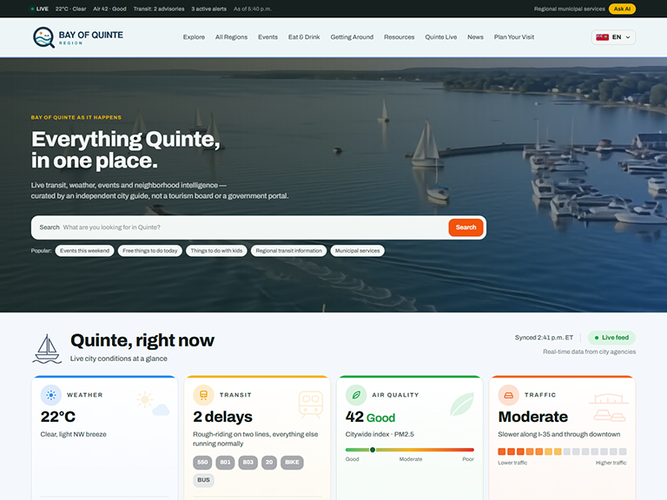The height and width of the screenshot is (500, 667).
Task: Open the All Regions menu
Action: pyautogui.click(x=231, y=37)
